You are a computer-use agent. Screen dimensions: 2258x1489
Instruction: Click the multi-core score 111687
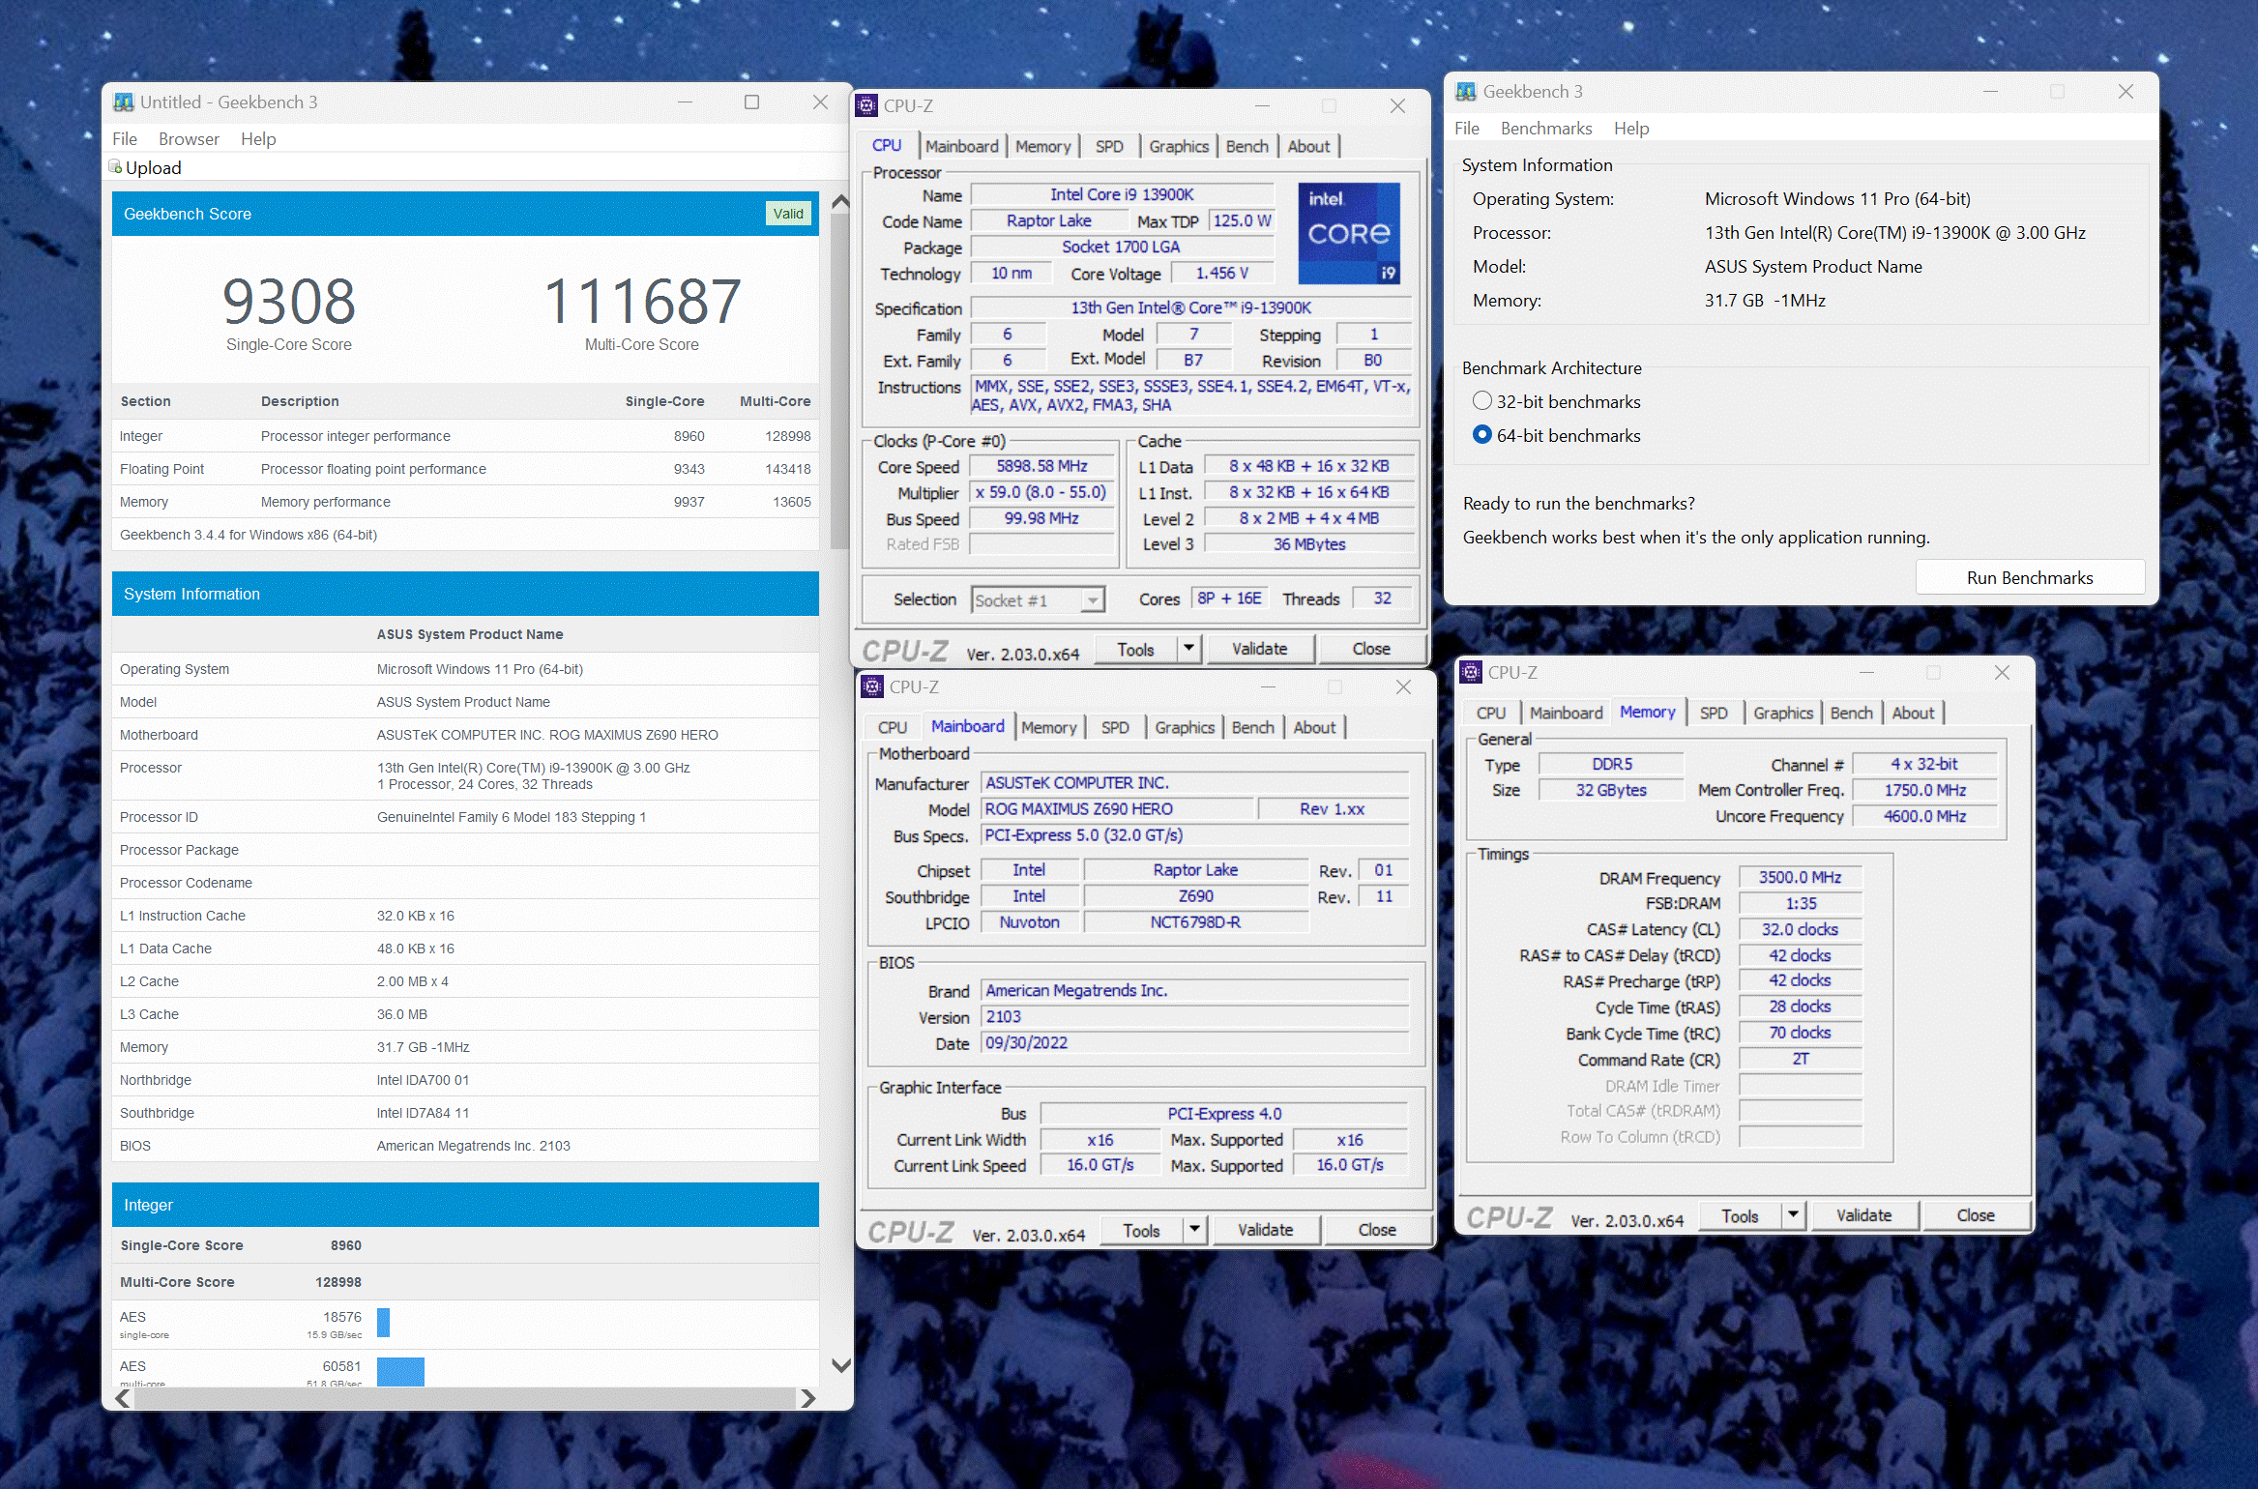[642, 301]
